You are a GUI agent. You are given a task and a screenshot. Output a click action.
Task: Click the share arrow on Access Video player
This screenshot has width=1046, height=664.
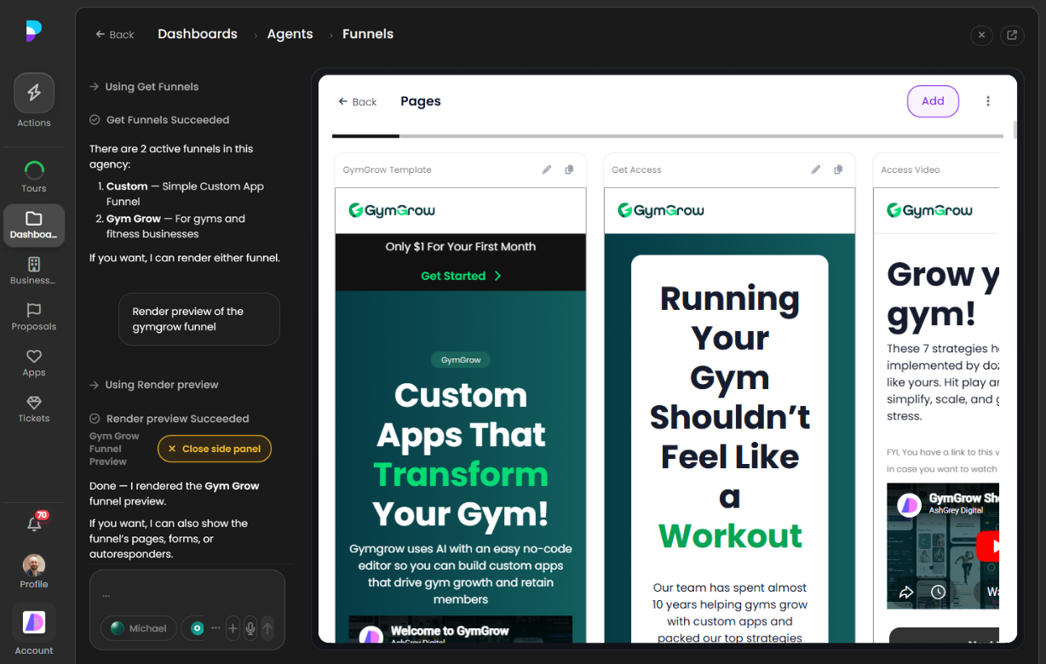tap(906, 592)
